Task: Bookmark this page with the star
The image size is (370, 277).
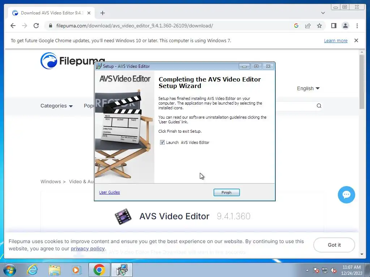Action: [319, 26]
